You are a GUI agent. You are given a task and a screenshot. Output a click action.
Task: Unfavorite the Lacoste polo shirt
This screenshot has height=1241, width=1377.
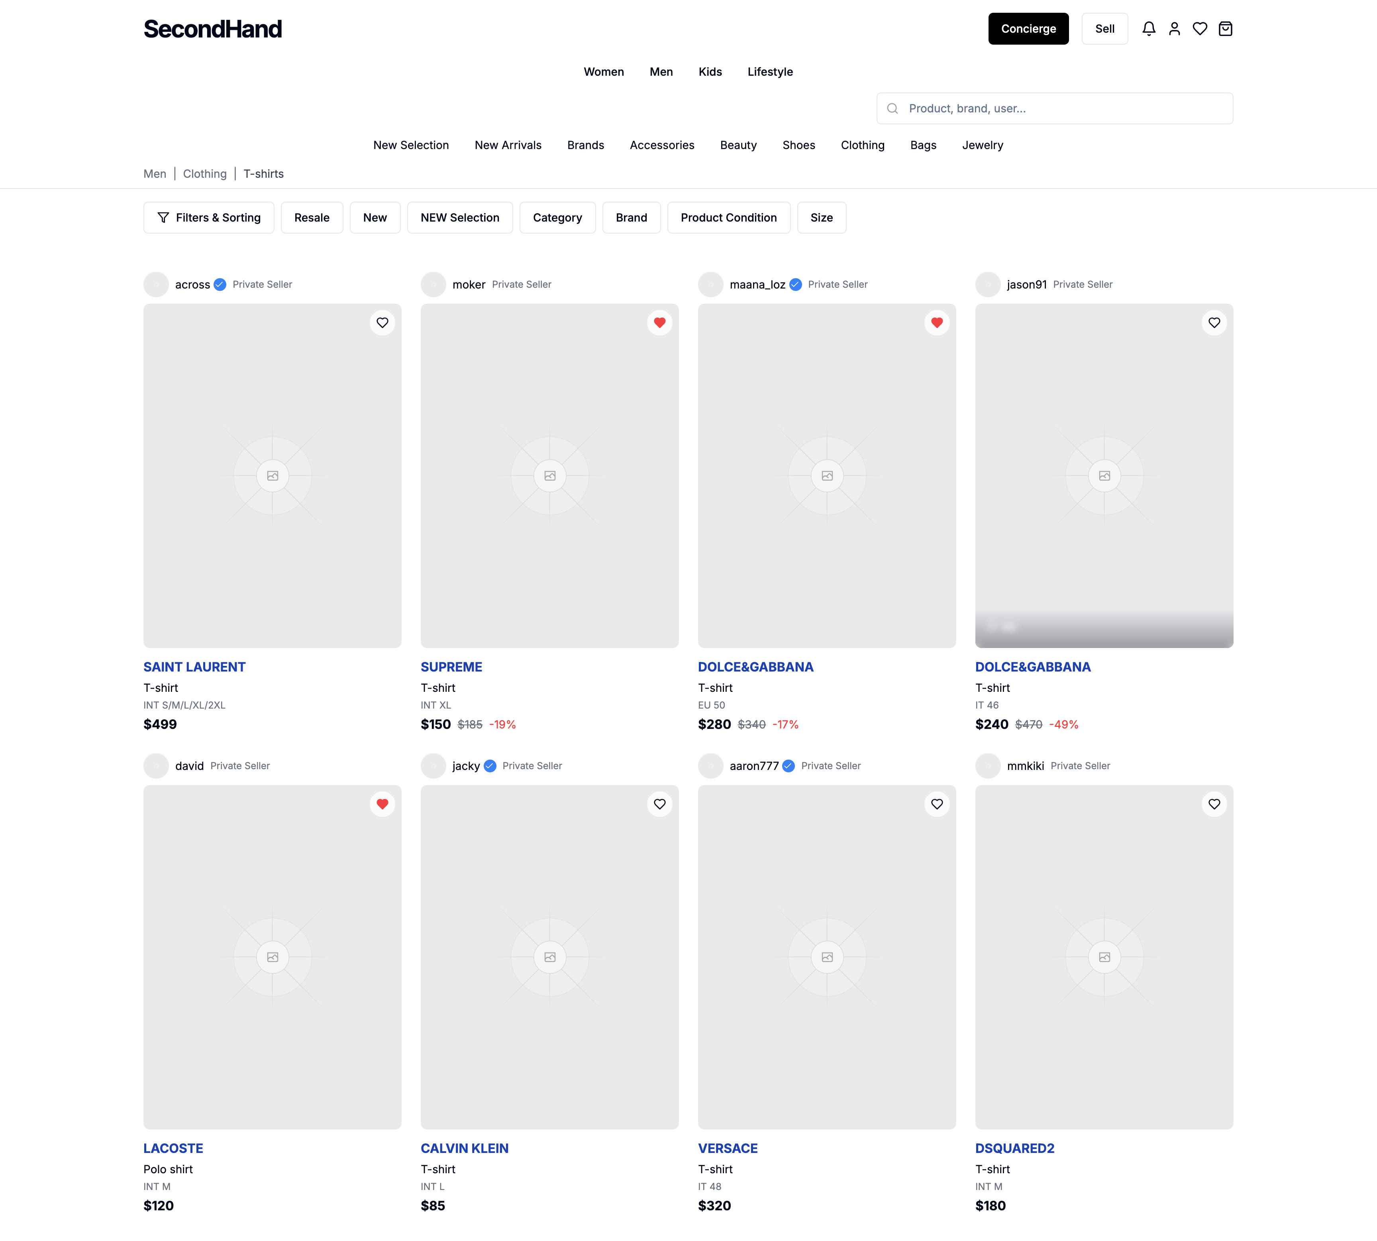click(x=382, y=804)
